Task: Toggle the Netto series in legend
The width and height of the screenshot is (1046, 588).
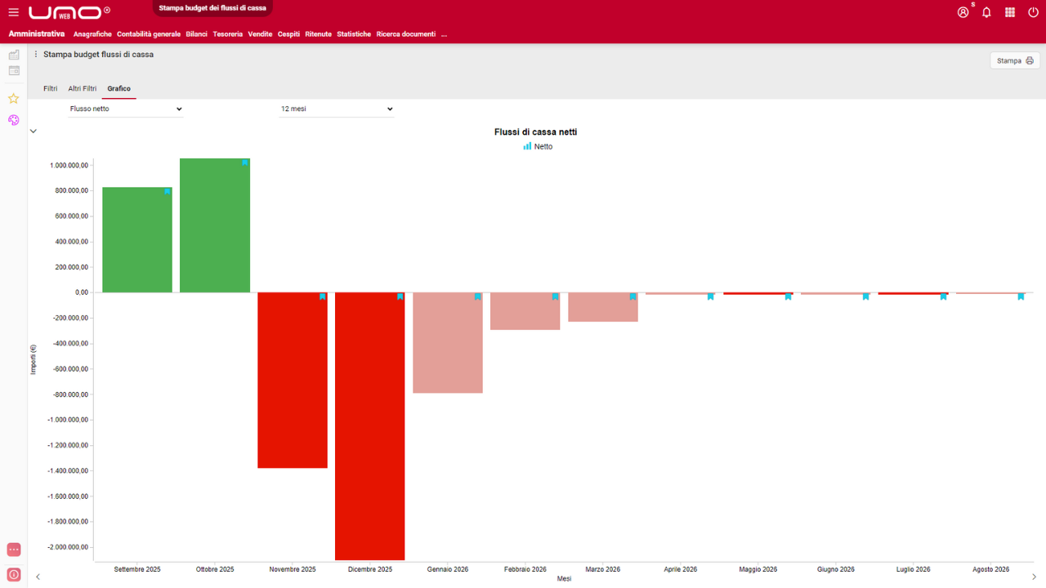Action: tap(538, 146)
